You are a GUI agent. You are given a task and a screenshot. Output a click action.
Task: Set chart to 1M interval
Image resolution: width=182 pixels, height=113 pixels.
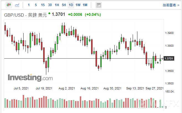pos(85,5)
